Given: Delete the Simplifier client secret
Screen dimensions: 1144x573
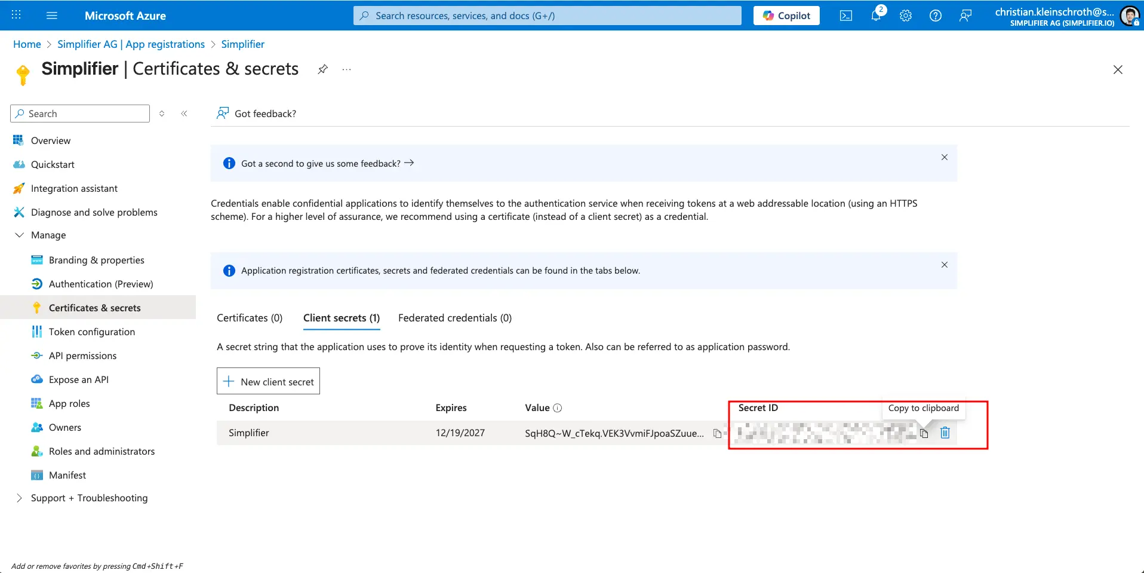Looking at the screenshot, I should point(945,433).
